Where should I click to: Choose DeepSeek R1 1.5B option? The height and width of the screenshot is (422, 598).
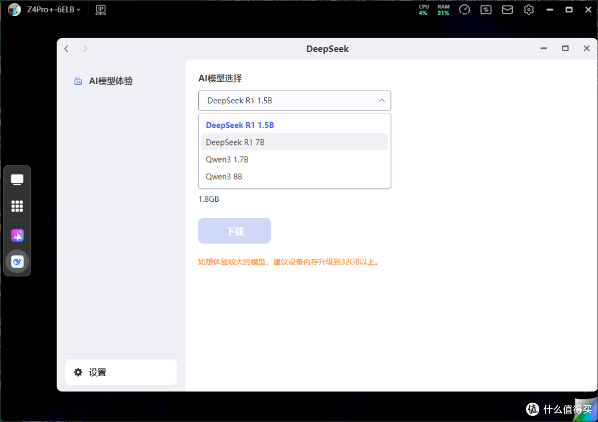pyautogui.click(x=295, y=125)
